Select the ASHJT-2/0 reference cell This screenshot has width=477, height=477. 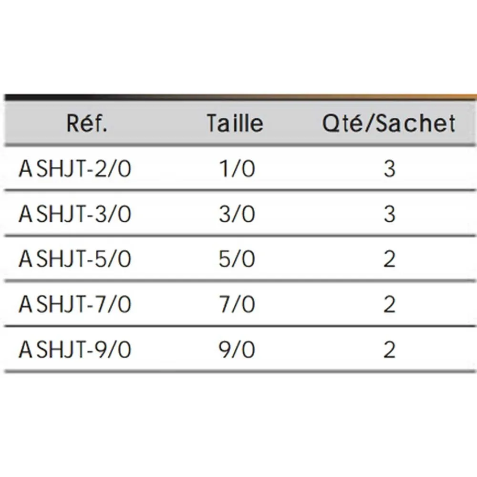coord(75,169)
